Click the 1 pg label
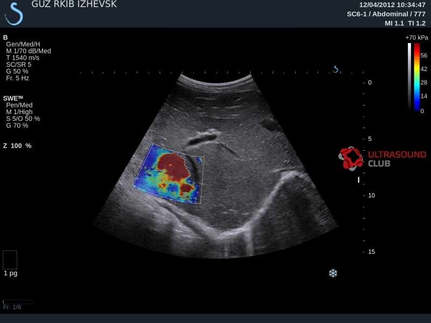The width and height of the screenshot is (431, 323). (10, 273)
